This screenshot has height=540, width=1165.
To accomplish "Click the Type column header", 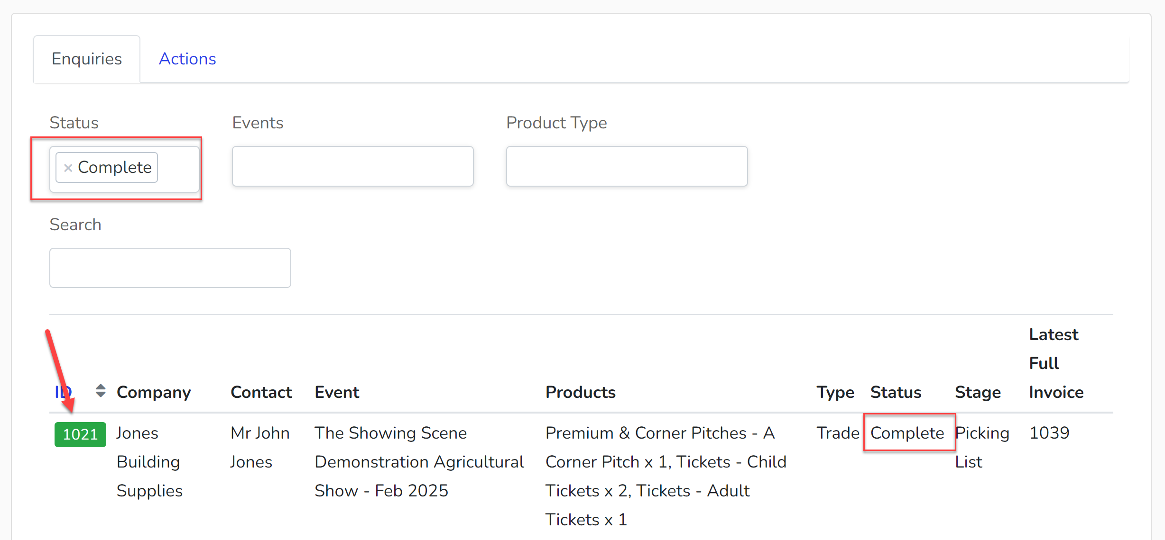I will point(835,392).
